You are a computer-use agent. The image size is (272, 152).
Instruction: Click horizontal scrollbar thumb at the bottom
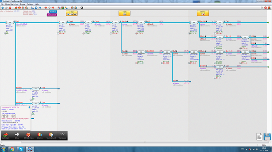145,142
